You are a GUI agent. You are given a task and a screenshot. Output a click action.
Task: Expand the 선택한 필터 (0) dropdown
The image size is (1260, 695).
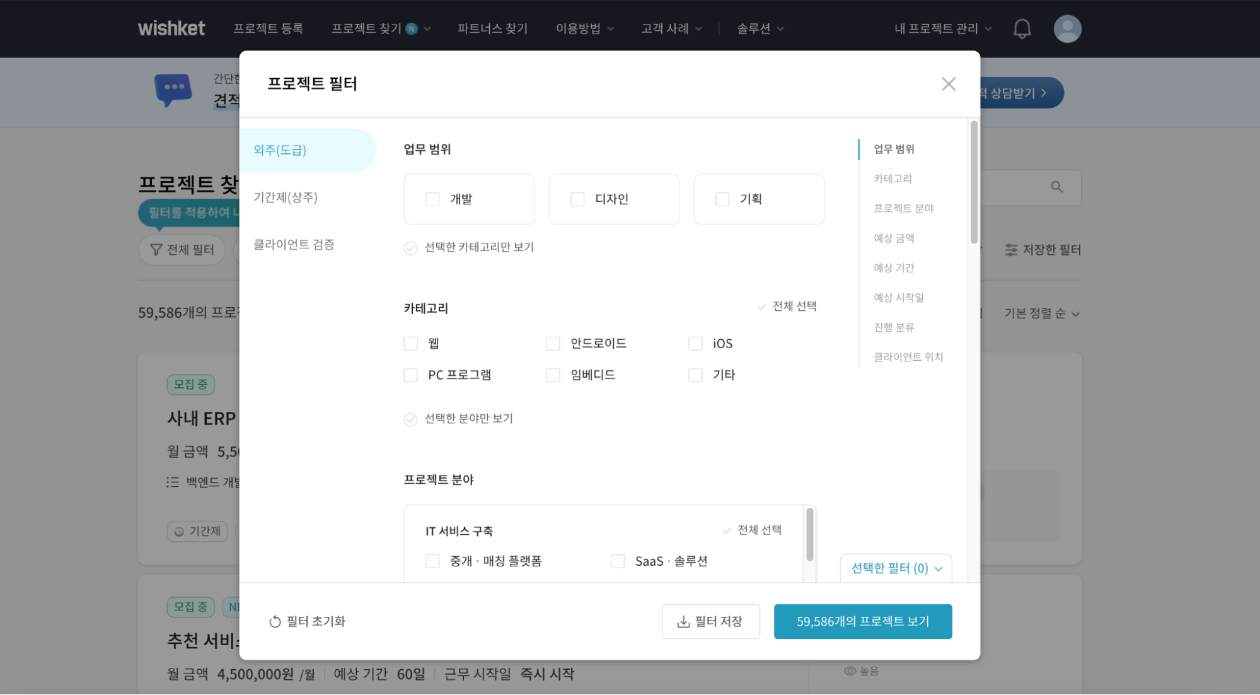pos(895,568)
